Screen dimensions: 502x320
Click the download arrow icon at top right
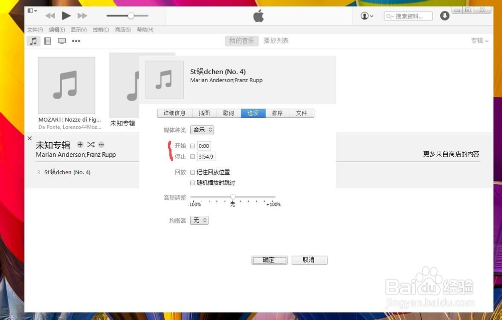(x=444, y=16)
